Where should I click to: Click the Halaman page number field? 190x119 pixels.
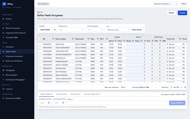(171, 87)
